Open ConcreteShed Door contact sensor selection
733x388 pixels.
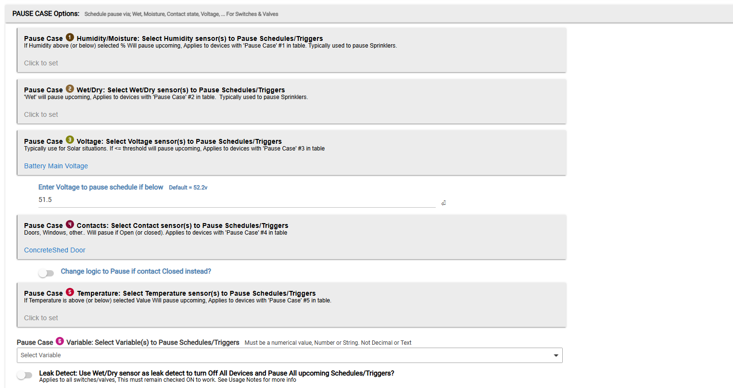pos(54,250)
